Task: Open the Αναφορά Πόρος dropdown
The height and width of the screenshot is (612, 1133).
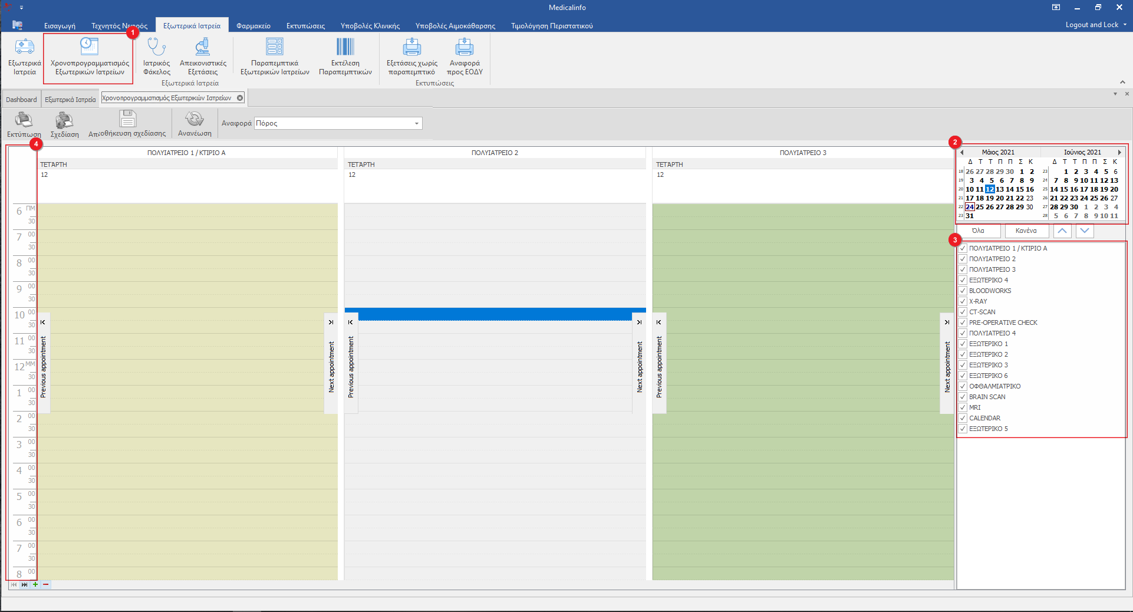Action: 416,123
